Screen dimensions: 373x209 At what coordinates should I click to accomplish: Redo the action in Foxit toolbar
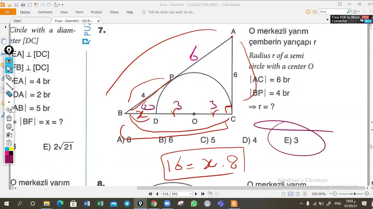point(49,5)
